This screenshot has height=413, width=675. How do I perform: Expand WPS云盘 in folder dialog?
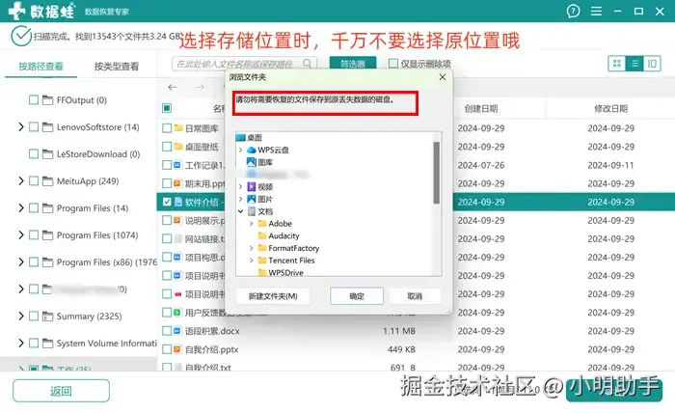241,150
